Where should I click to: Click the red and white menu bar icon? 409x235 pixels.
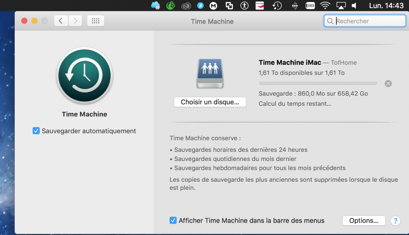pos(260,5)
